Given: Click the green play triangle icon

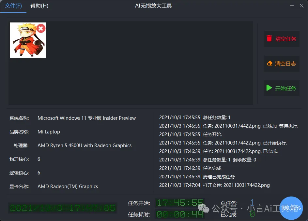Looking at the screenshot, I should [x=269, y=88].
